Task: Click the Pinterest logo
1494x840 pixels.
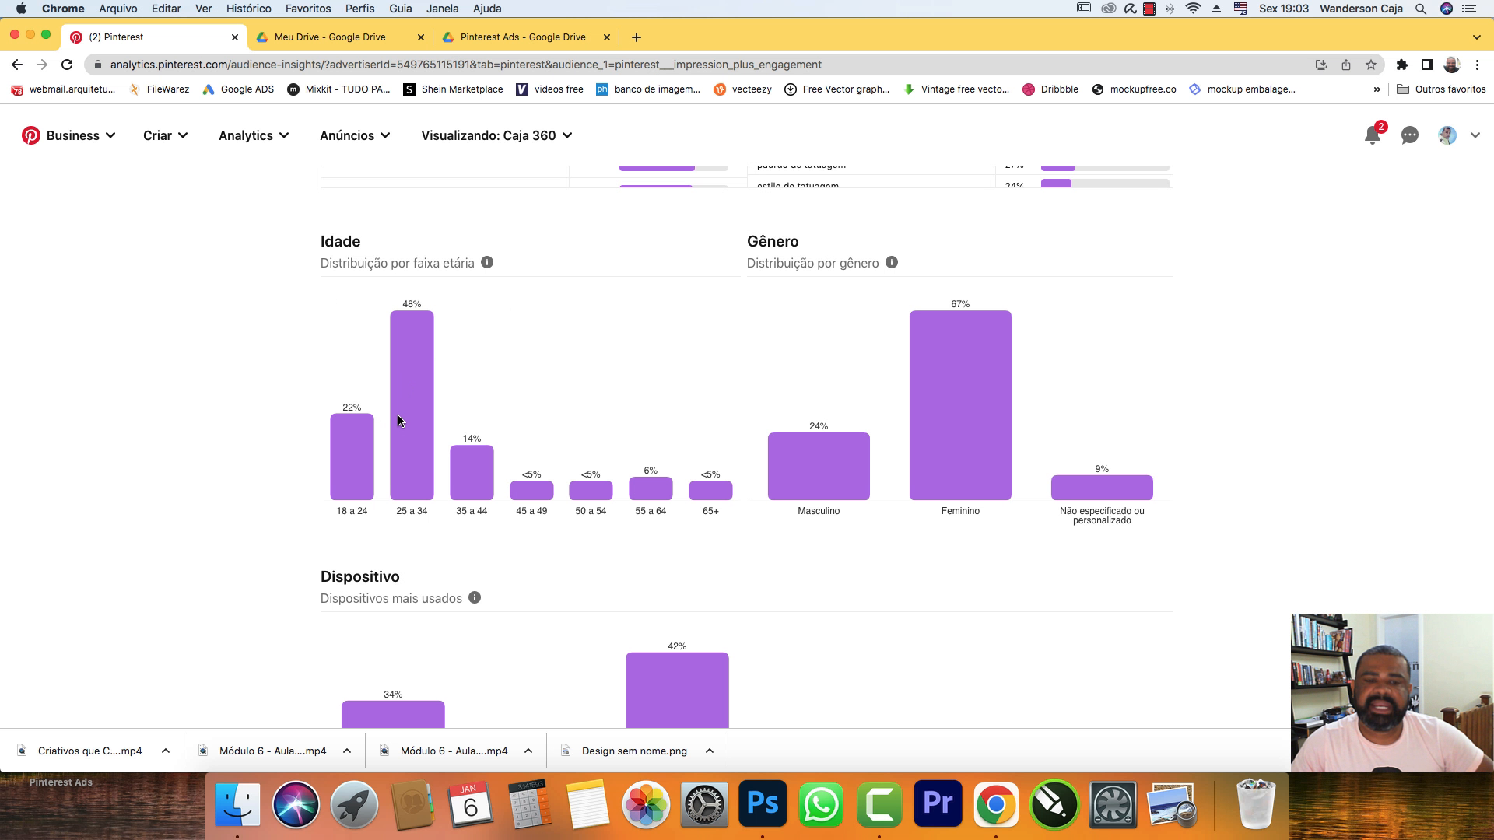Action: click(x=31, y=135)
